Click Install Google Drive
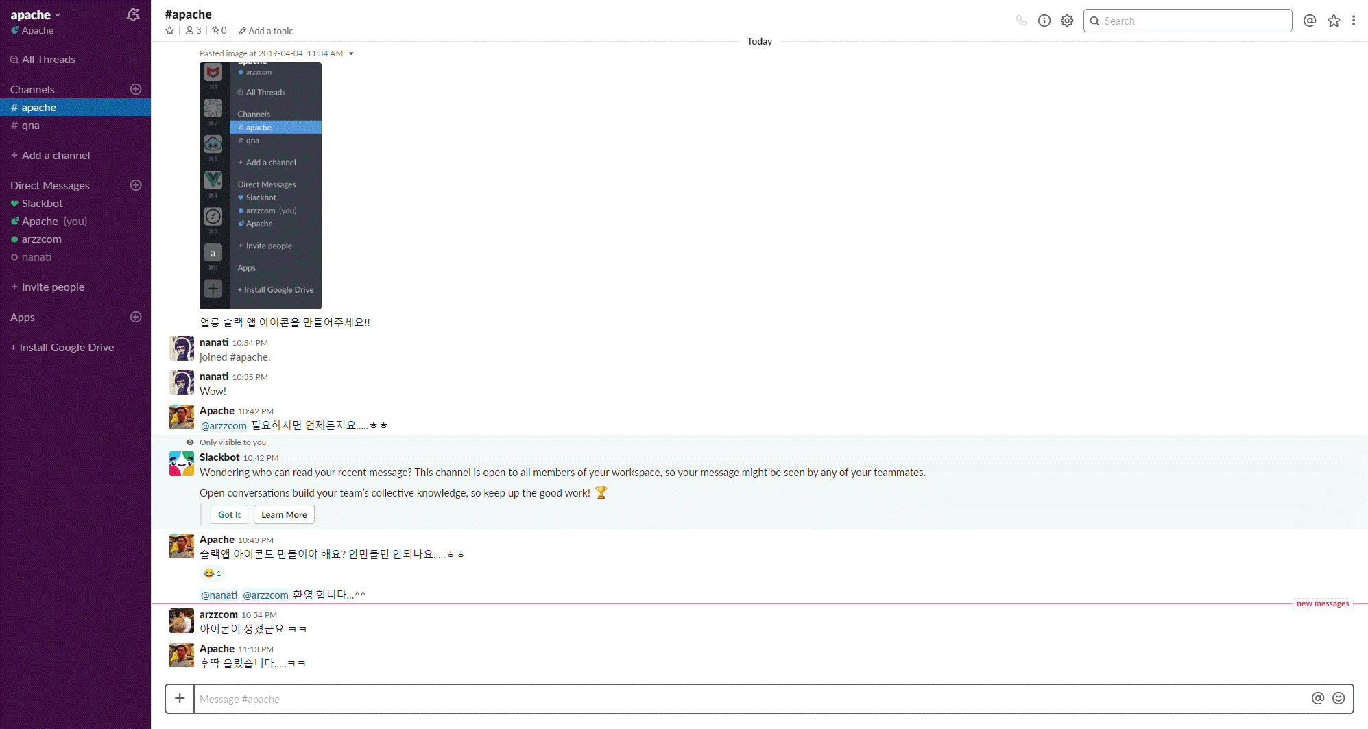 [62, 348]
